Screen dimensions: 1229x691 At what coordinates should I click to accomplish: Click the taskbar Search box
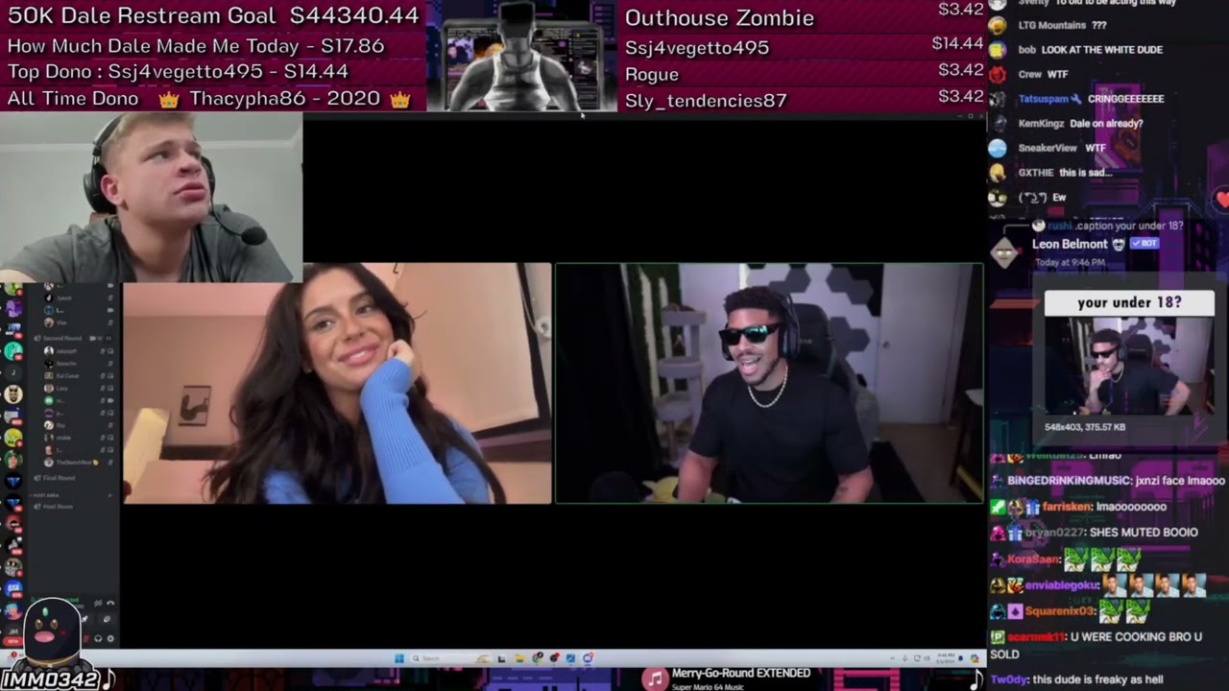pyautogui.click(x=452, y=658)
